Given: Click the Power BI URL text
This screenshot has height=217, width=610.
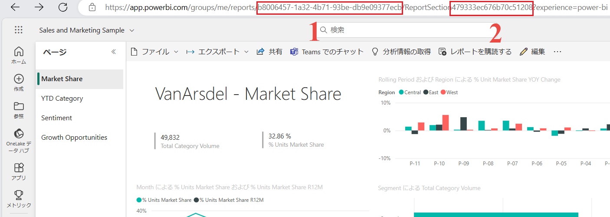Looking at the screenshot, I should click(x=356, y=7).
